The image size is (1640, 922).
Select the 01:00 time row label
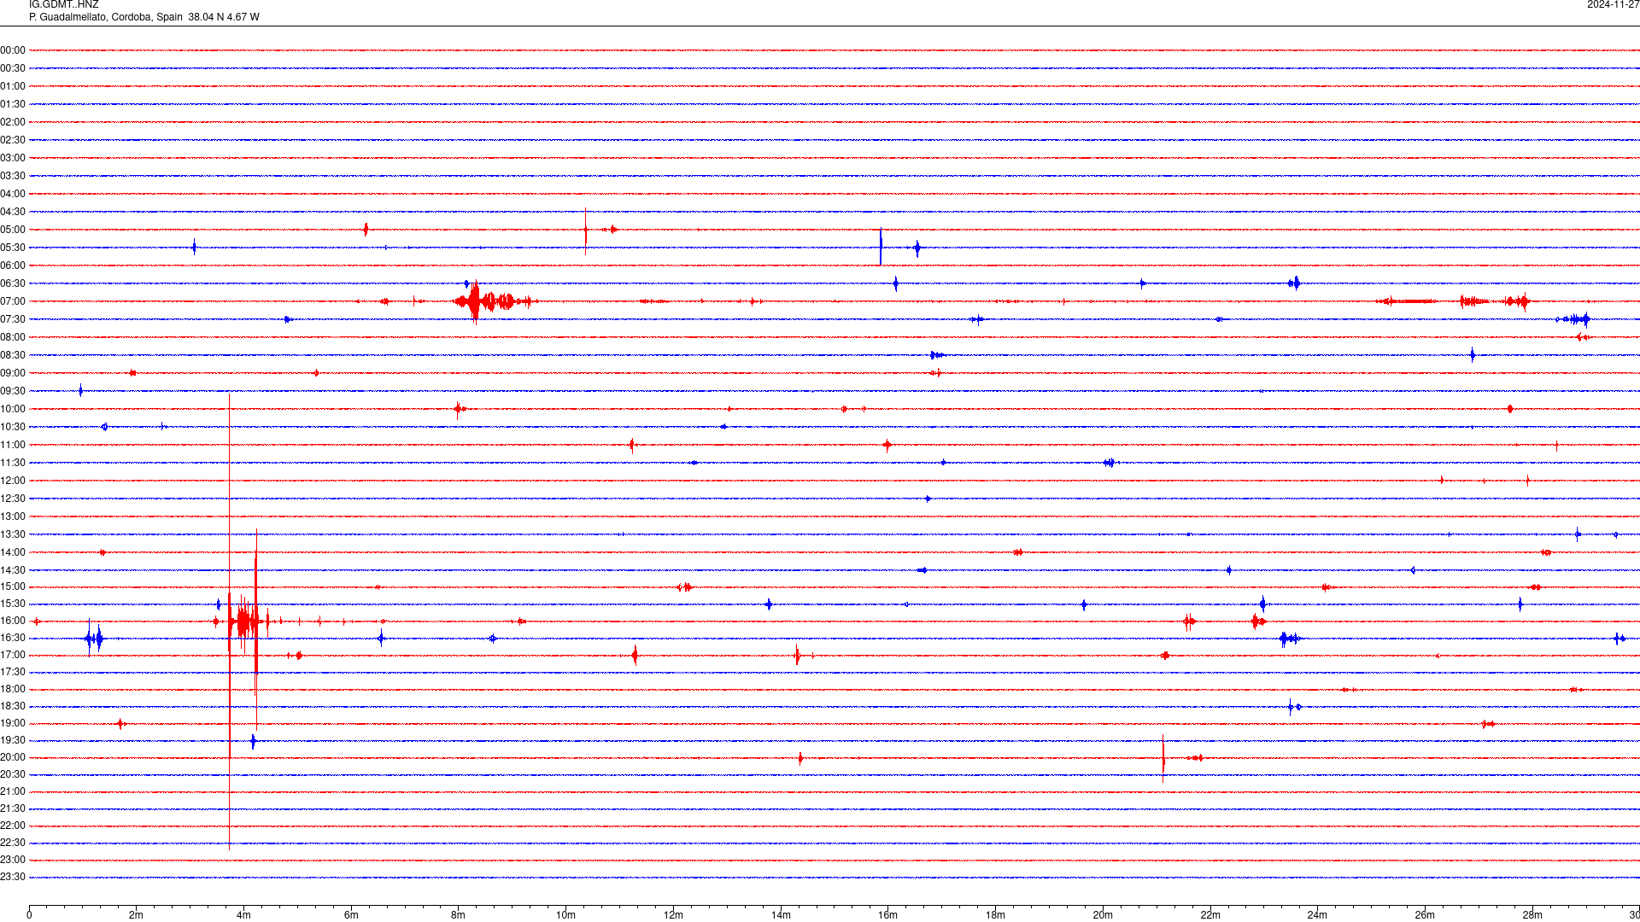[13, 86]
